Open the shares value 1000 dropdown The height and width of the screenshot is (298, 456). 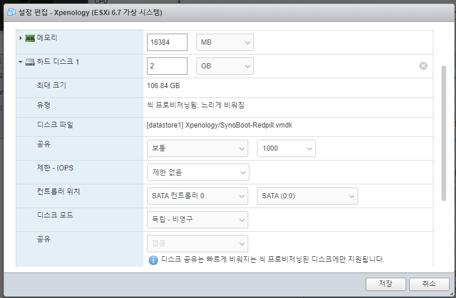[x=286, y=148]
